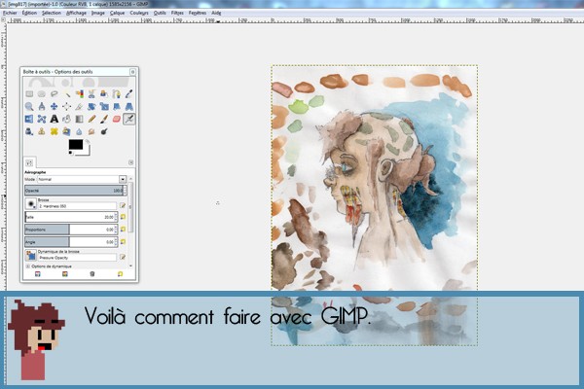Open the Filtres menu
The height and width of the screenshot is (389, 584).
(x=177, y=13)
